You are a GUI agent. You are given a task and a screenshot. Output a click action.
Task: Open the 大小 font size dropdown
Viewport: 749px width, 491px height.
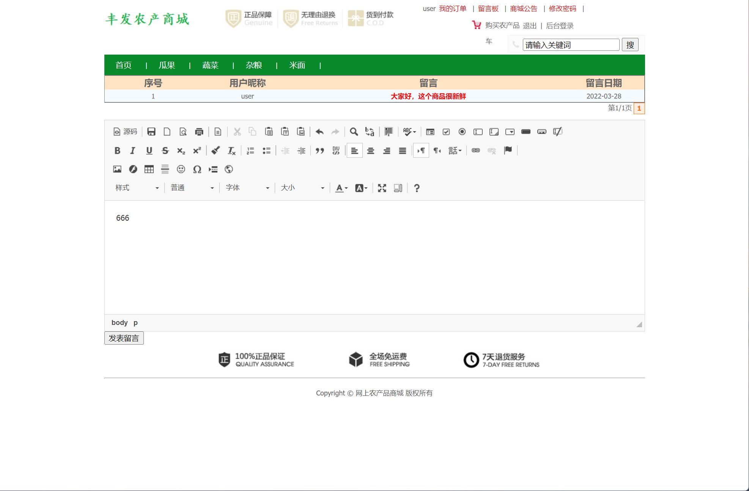pyautogui.click(x=302, y=187)
